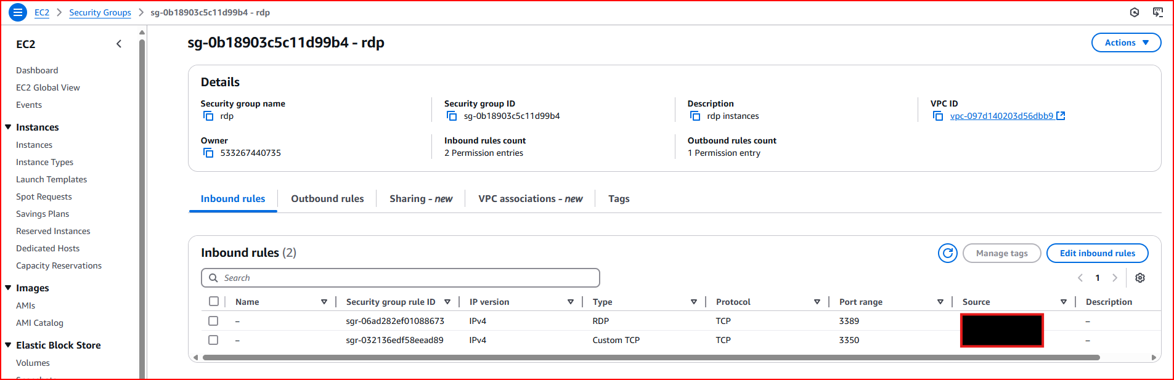
Task: Open the vpc-097d140203d56dbb9 link
Action: click(x=1001, y=116)
